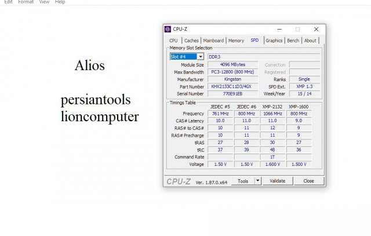The width and height of the screenshot is (371, 236).
Task: Click the Tools button
Action: (x=243, y=181)
